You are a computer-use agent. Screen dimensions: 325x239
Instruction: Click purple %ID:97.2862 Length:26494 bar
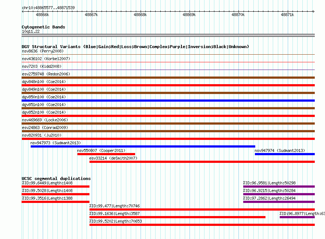click(279, 202)
